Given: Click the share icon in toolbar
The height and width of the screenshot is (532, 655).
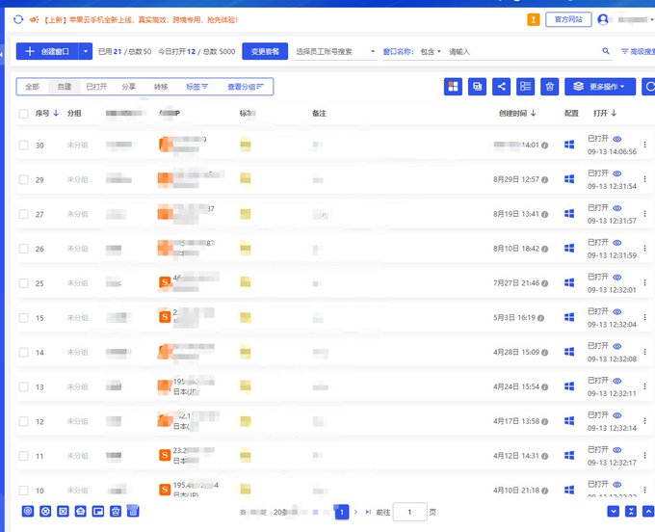Looking at the screenshot, I should [501, 87].
